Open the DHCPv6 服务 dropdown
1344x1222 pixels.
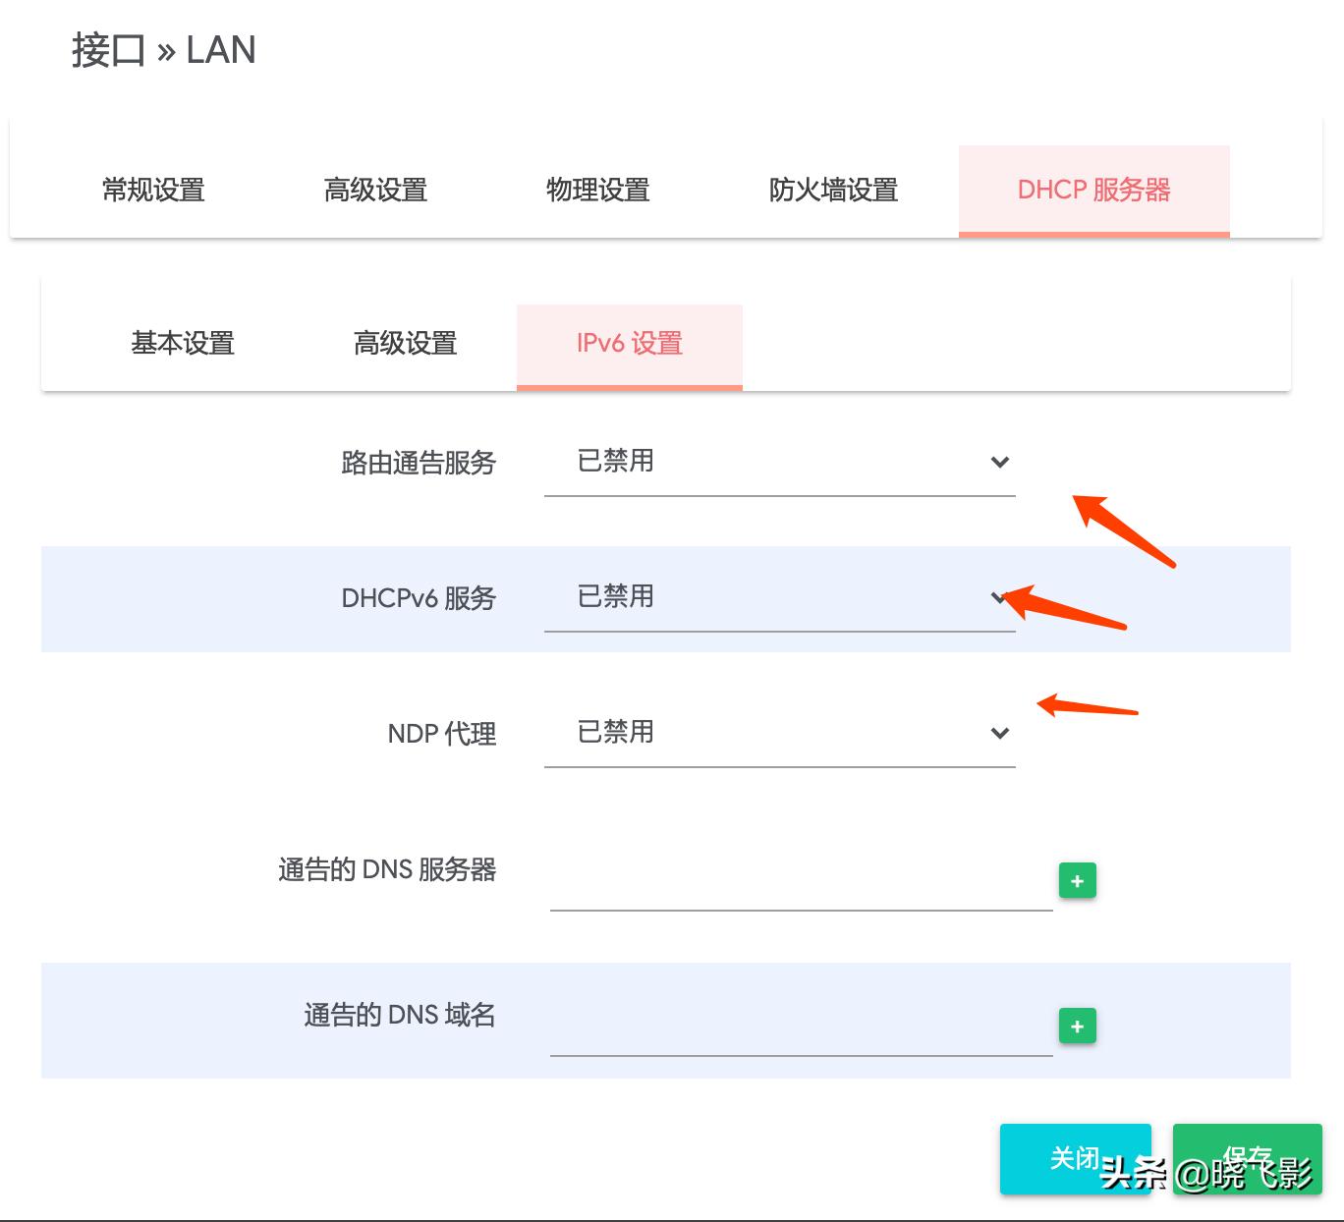(x=776, y=597)
